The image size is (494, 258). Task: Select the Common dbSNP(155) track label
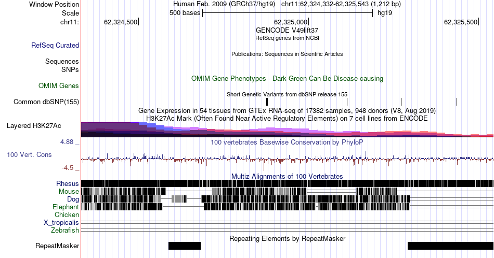(x=46, y=102)
